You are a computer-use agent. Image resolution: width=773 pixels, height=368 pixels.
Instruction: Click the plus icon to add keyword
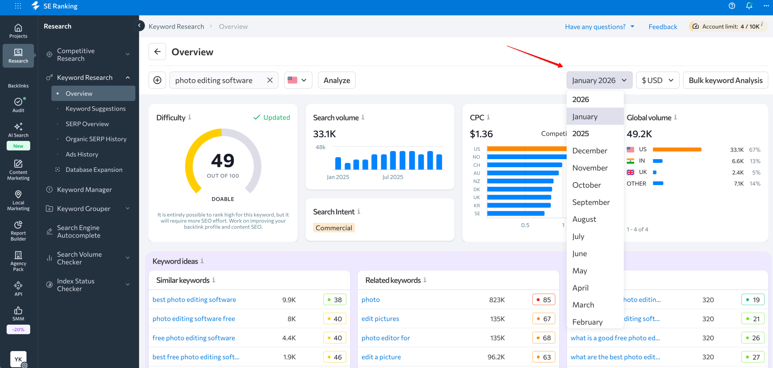(157, 80)
